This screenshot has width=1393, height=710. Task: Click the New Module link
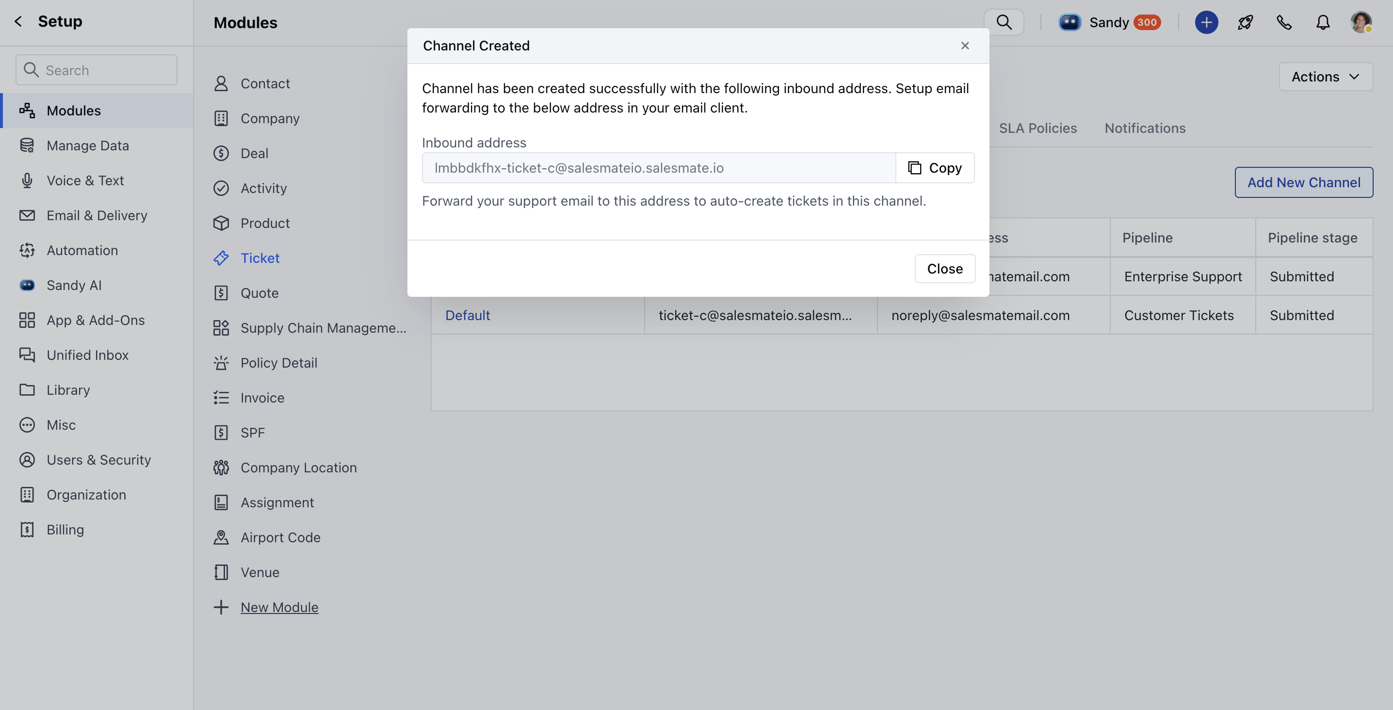pos(279,607)
